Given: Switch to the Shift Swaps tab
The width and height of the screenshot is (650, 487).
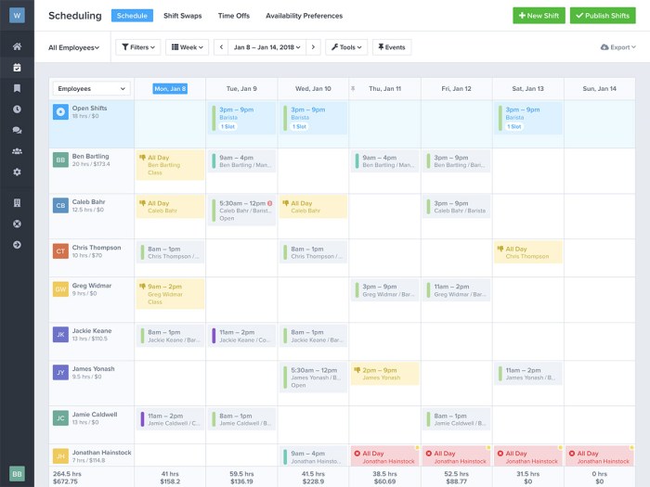Looking at the screenshot, I should tap(182, 16).
